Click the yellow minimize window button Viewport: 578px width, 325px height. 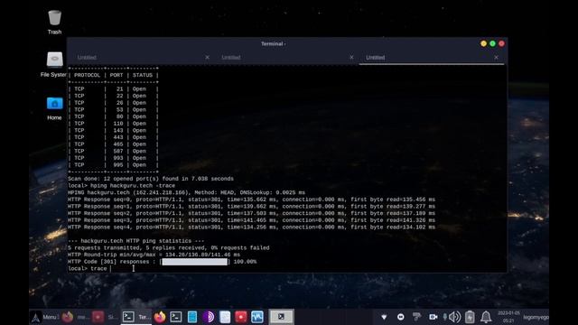pos(484,43)
